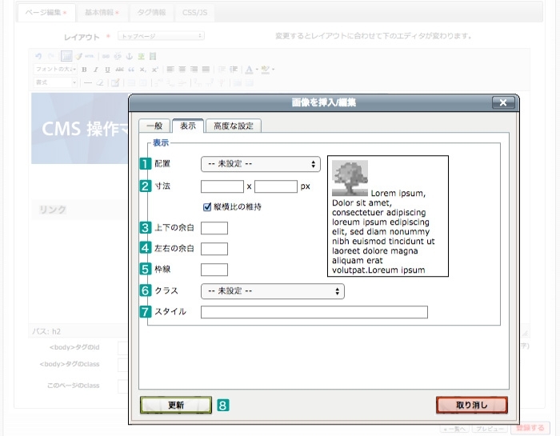Toggle underline formatting in editor toolbar
Image resolution: width=560 pixels, height=436 pixels.
tap(107, 70)
